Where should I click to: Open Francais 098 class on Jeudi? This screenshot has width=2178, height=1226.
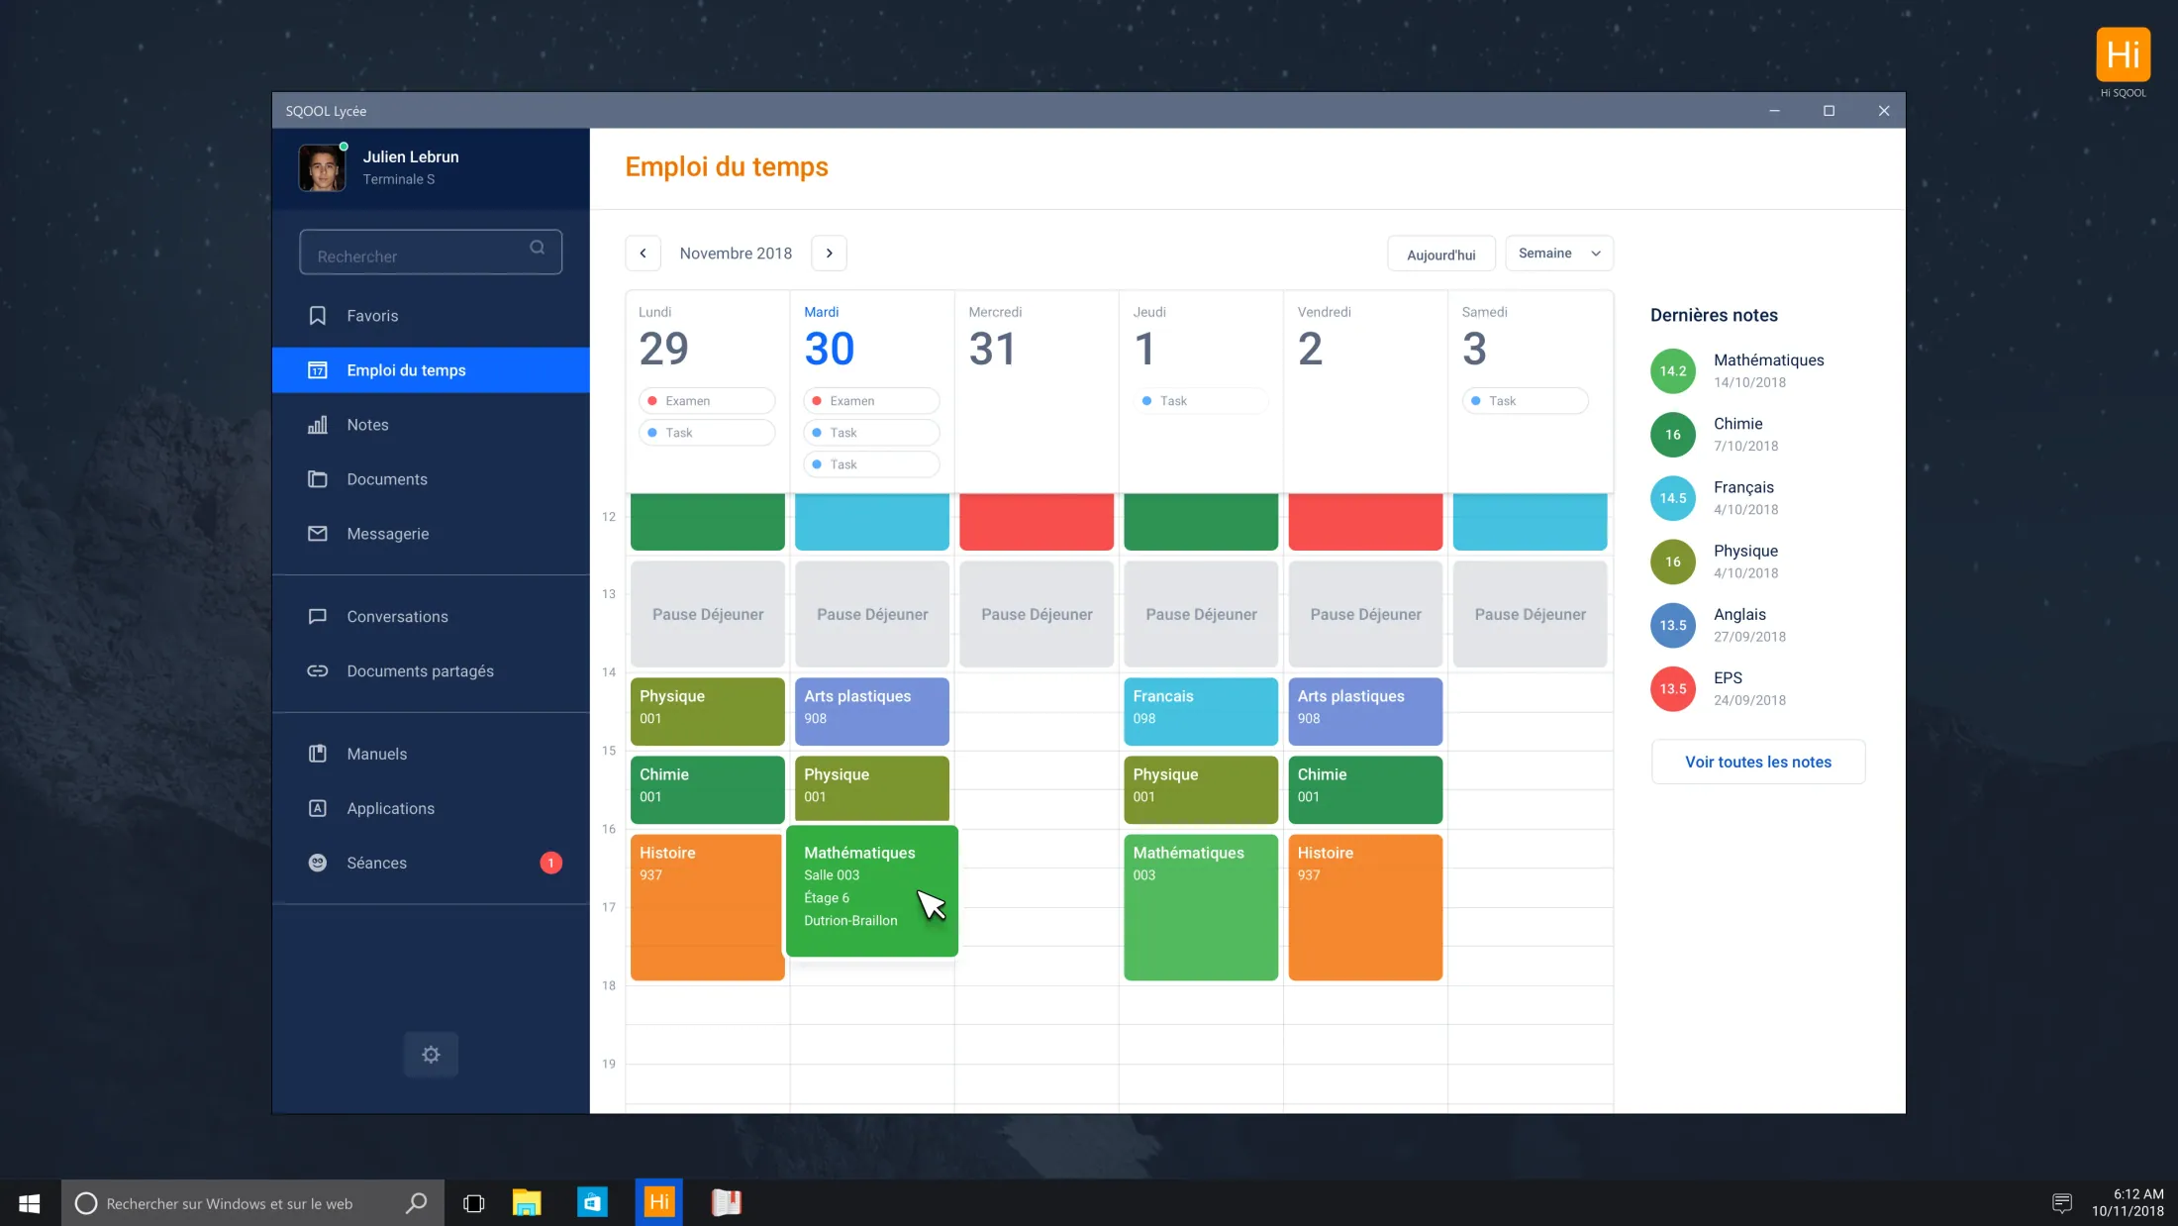(1201, 711)
